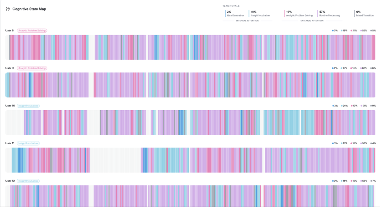Click User 10's 9% gray legend value

[373, 106]
